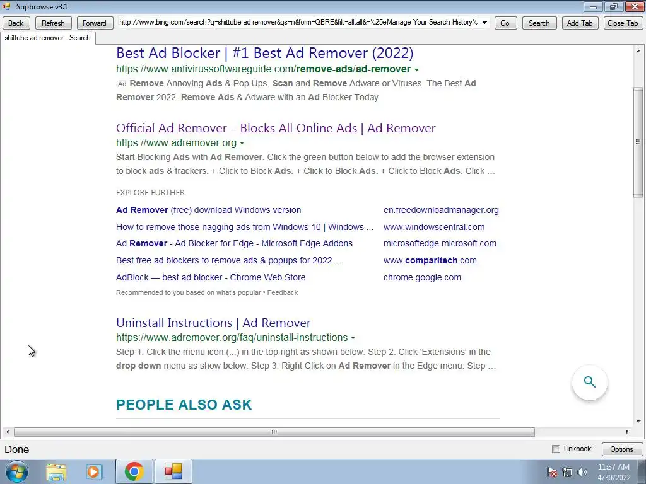Click 'EXPLORE FURTHER' label
The image size is (646, 484).
[150, 193]
